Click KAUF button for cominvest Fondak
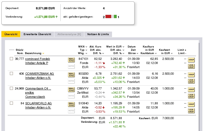Viewport: 204px width, 131px height. click(x=191, y=60)
